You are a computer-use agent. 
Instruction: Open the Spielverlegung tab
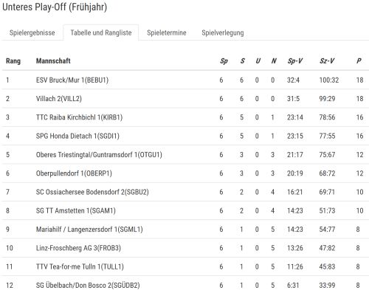click(x=223, y=32)
